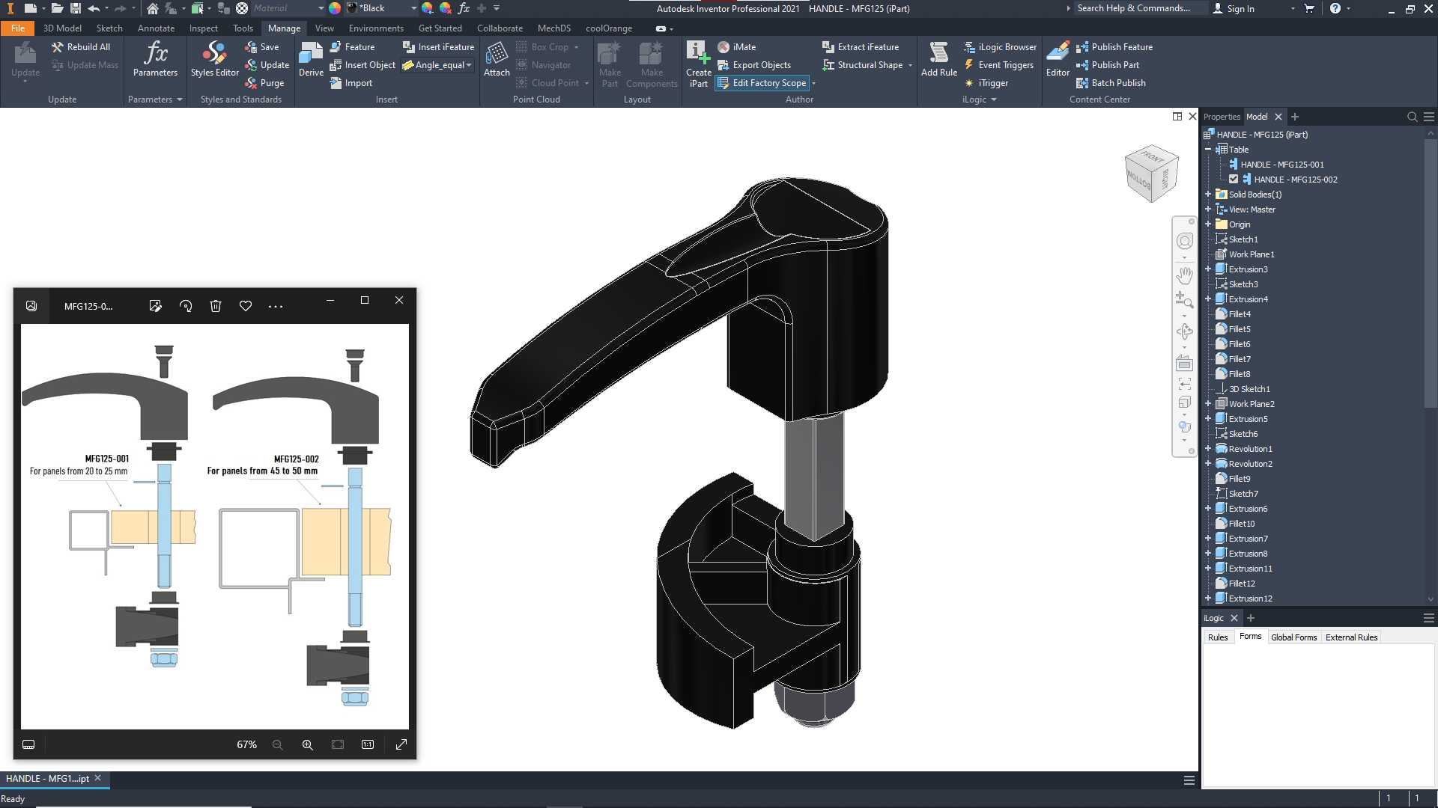Click the ViewCube in the viewport
The image size is (1438, 808).
[x=1151, y=174]
